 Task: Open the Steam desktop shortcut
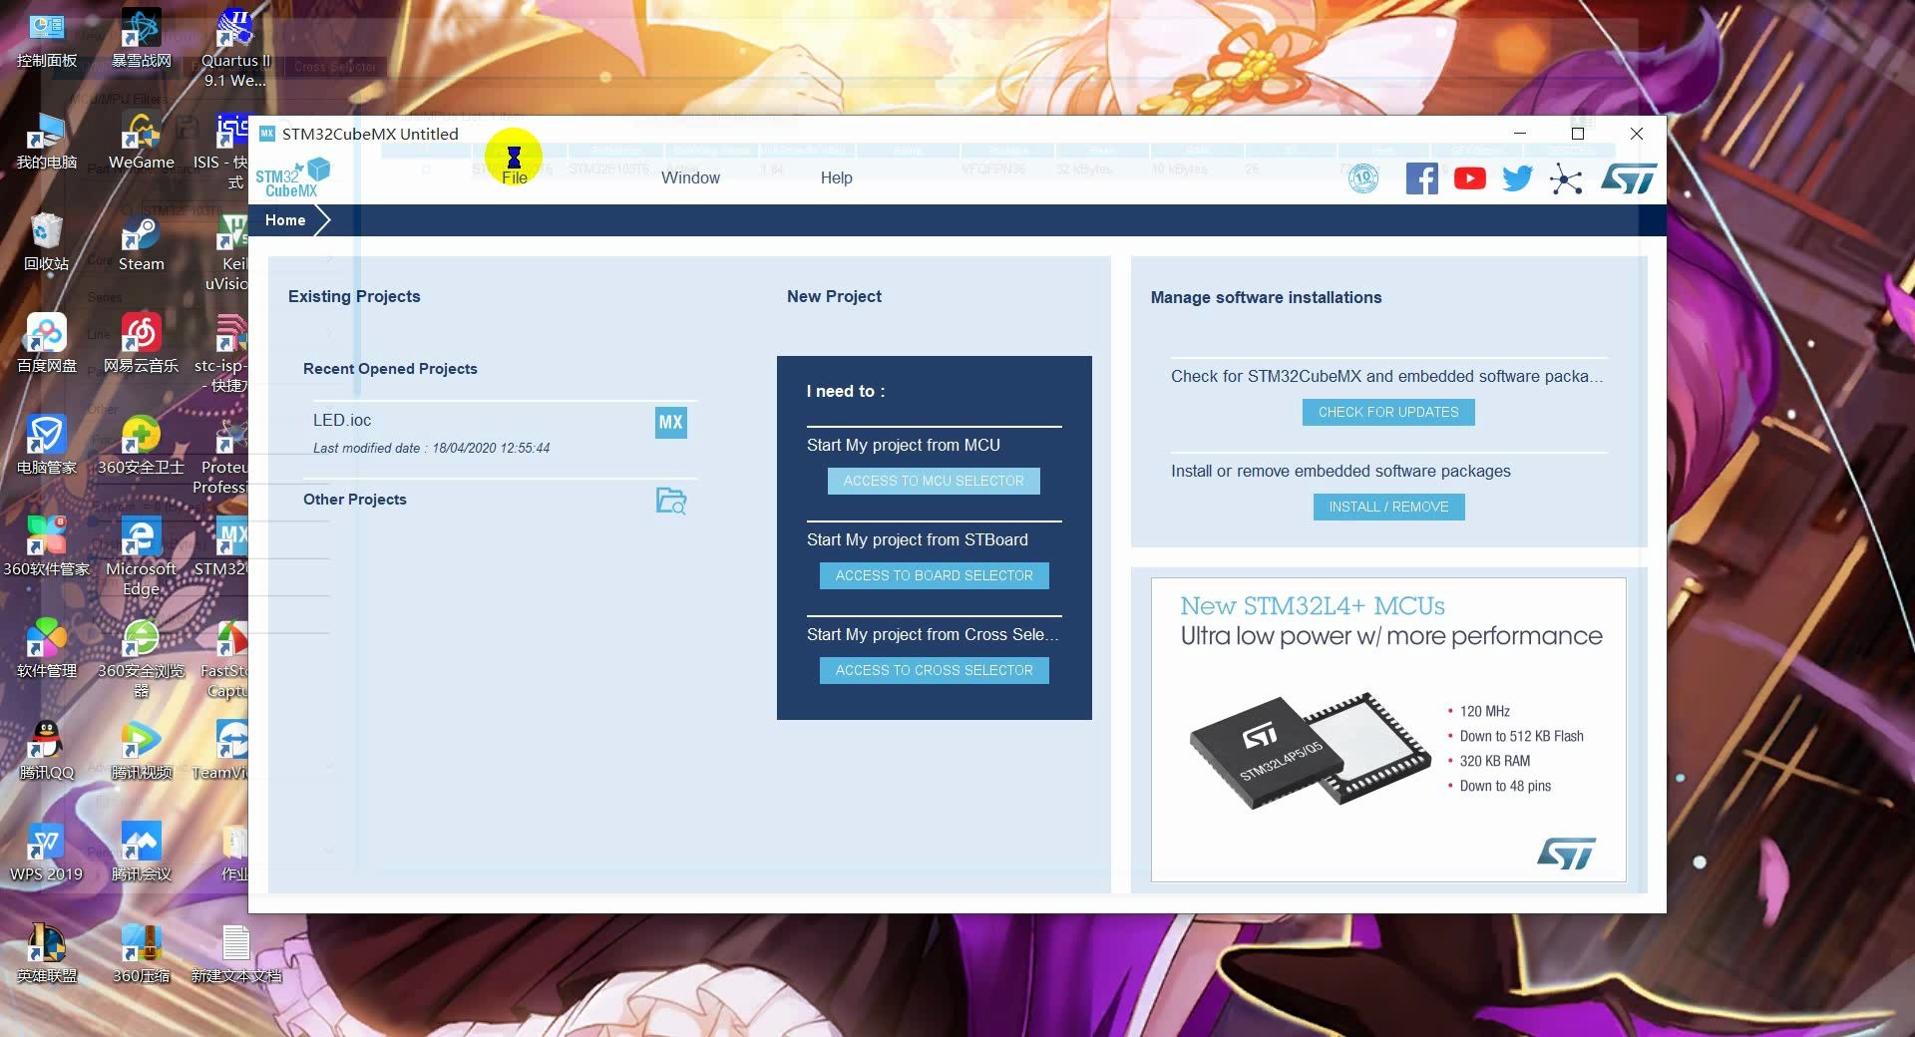[x=141, y=243]
